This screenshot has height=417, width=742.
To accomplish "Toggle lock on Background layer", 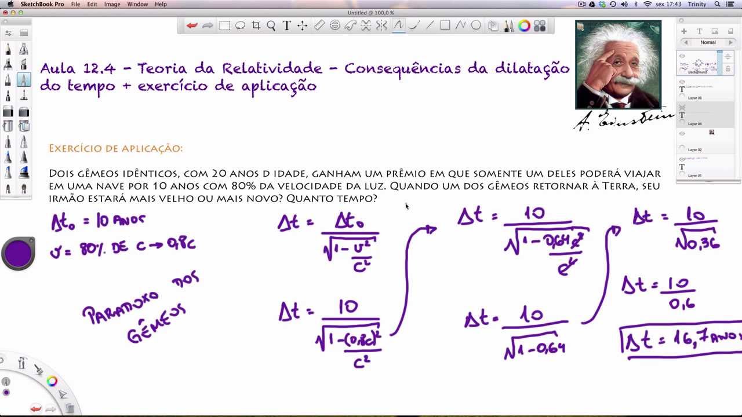I will (x=728, y=68).
